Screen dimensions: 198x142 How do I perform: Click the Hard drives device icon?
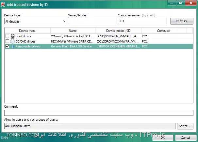point(12,36)
